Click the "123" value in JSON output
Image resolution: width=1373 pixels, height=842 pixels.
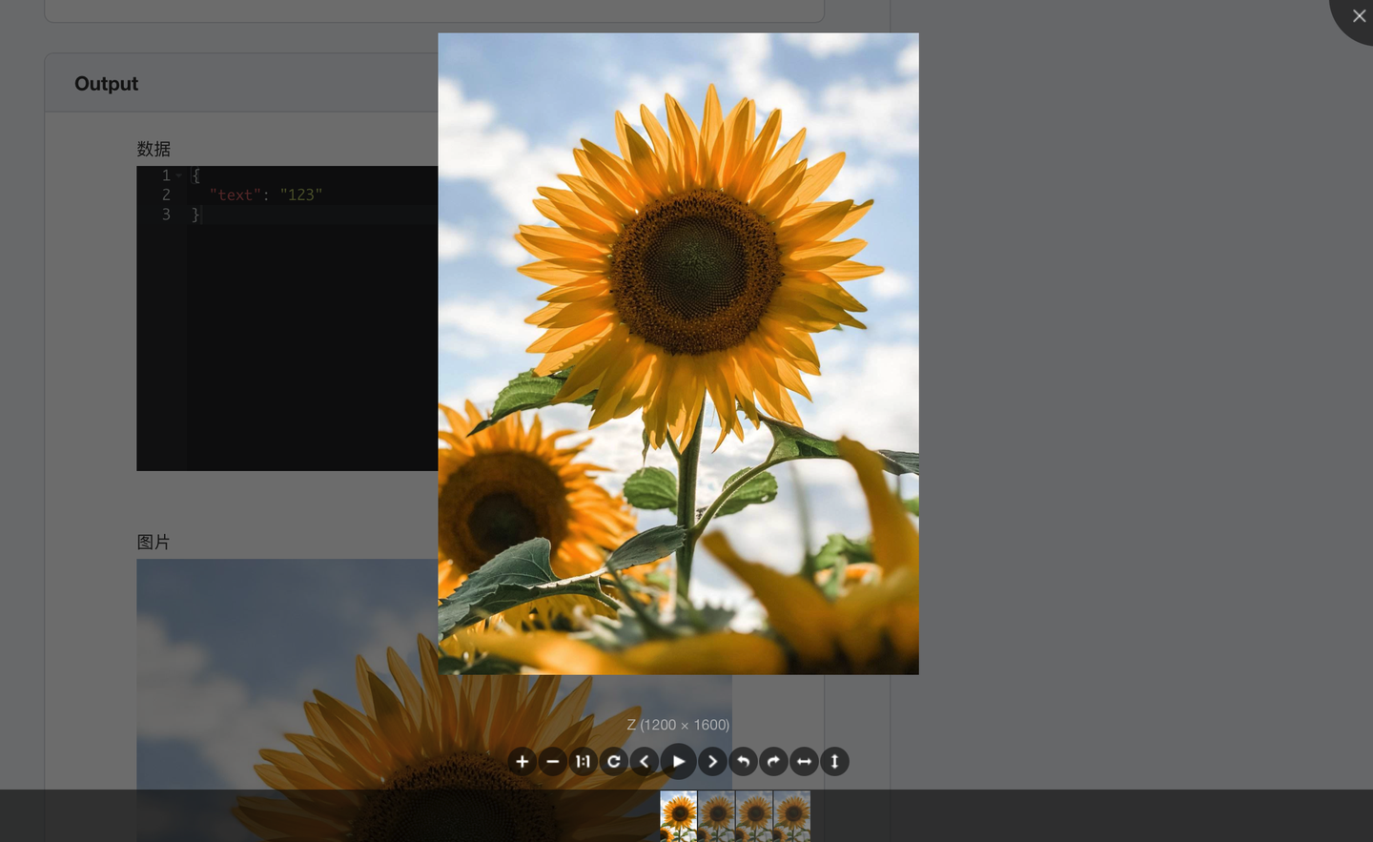point(301,195)
